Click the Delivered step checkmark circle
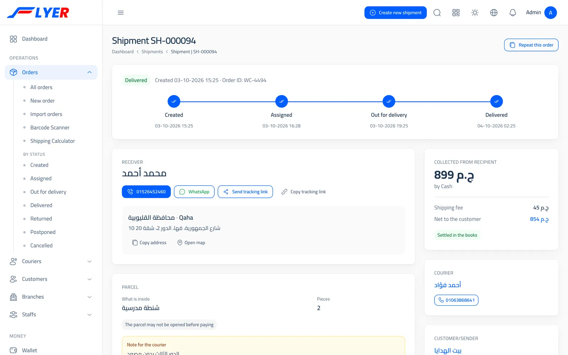 point(496,102)
